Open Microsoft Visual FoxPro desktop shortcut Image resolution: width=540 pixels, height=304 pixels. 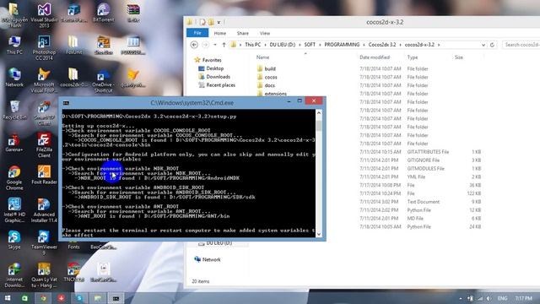(44, 80)
